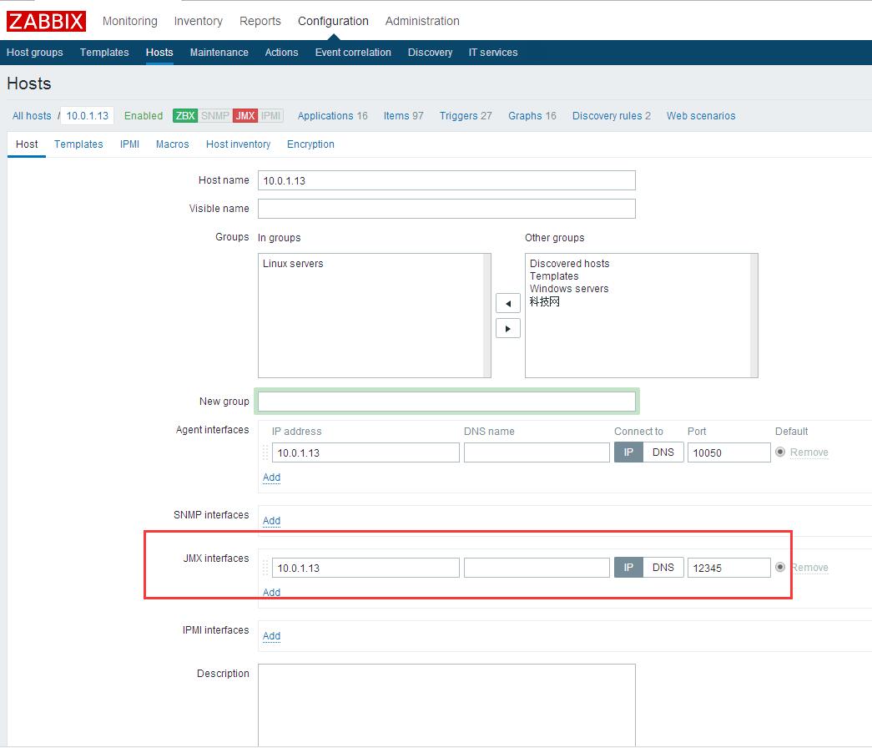Switch to the Templates form tab
Viewport: 872px width, 748px height.
78,144
